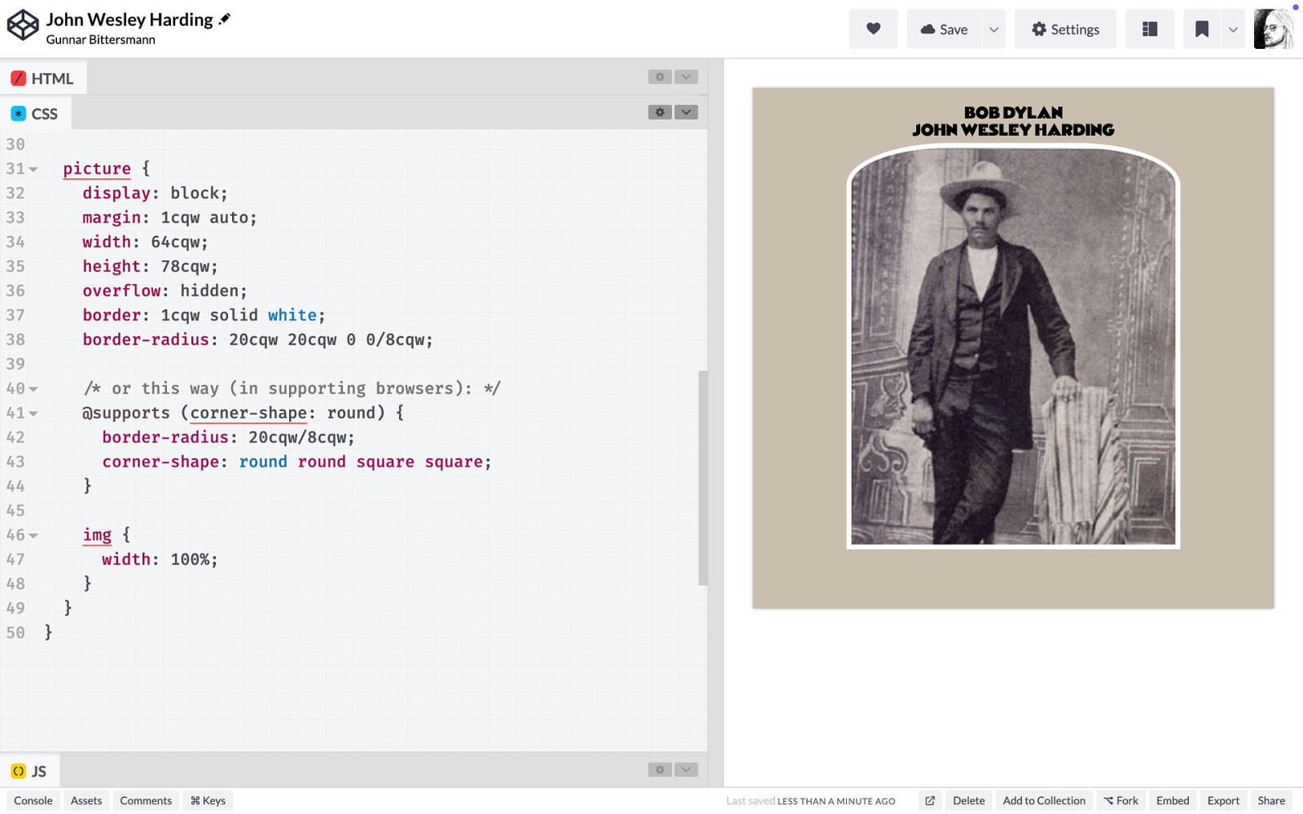Screen dimensions: 1303x814
Task: Click the pencil icon to edit pen title
Action: coord(225,19)
